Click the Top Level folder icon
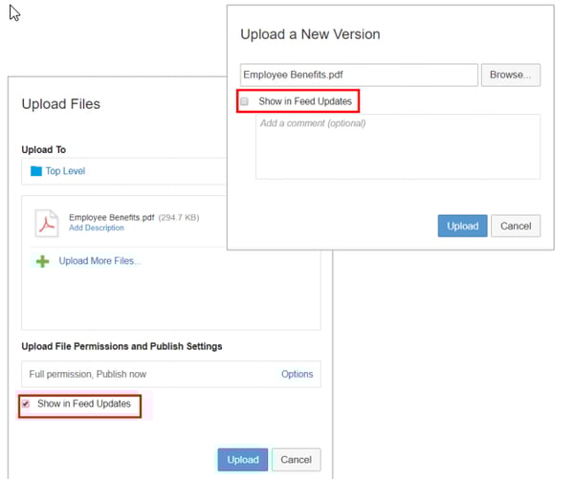574x479 pixels. point(36,171)
